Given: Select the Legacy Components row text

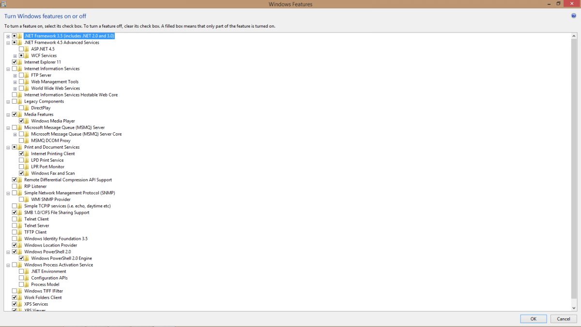Looking at the screenshot, I should coord(44,102).
